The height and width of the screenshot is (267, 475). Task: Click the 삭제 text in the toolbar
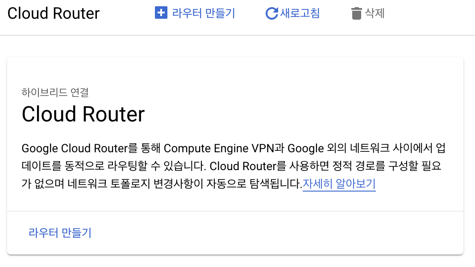[x=375, y=13]
